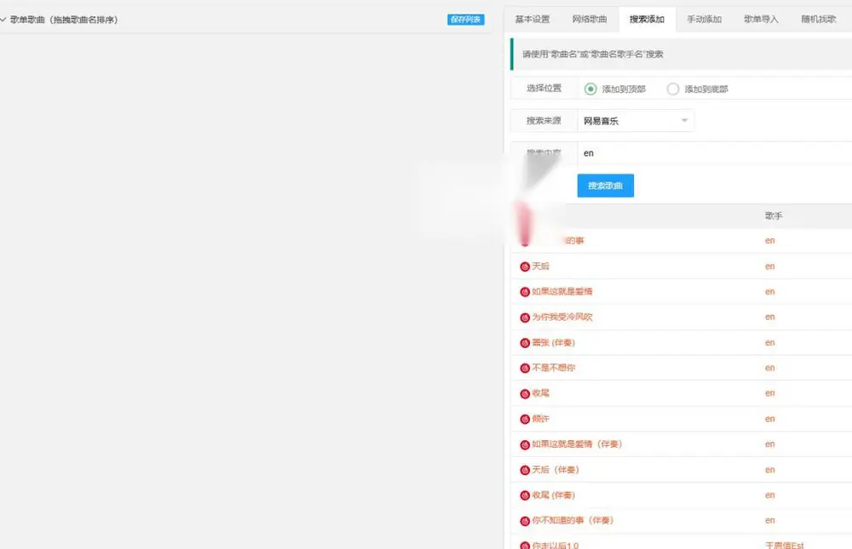Click song title 不是不想你
Viewport: 852px width, 549px height.
coord(553,368)
